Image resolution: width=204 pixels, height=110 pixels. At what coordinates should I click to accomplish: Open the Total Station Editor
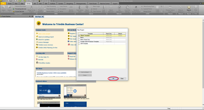coord(80,9)
